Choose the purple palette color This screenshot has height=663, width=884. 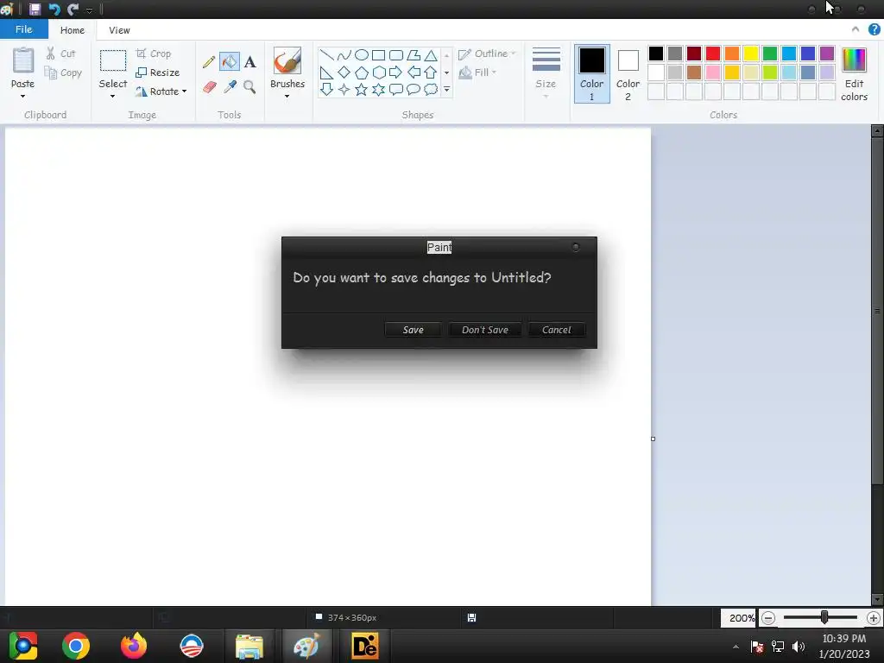click(x=827, y=54)
